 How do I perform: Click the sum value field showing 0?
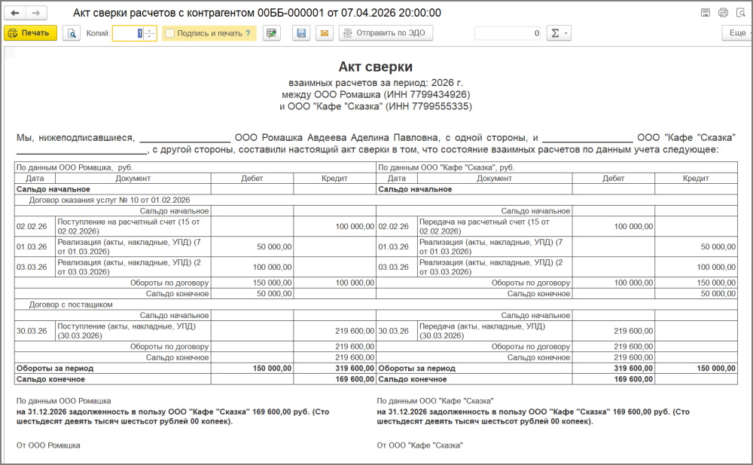(508, 33)
